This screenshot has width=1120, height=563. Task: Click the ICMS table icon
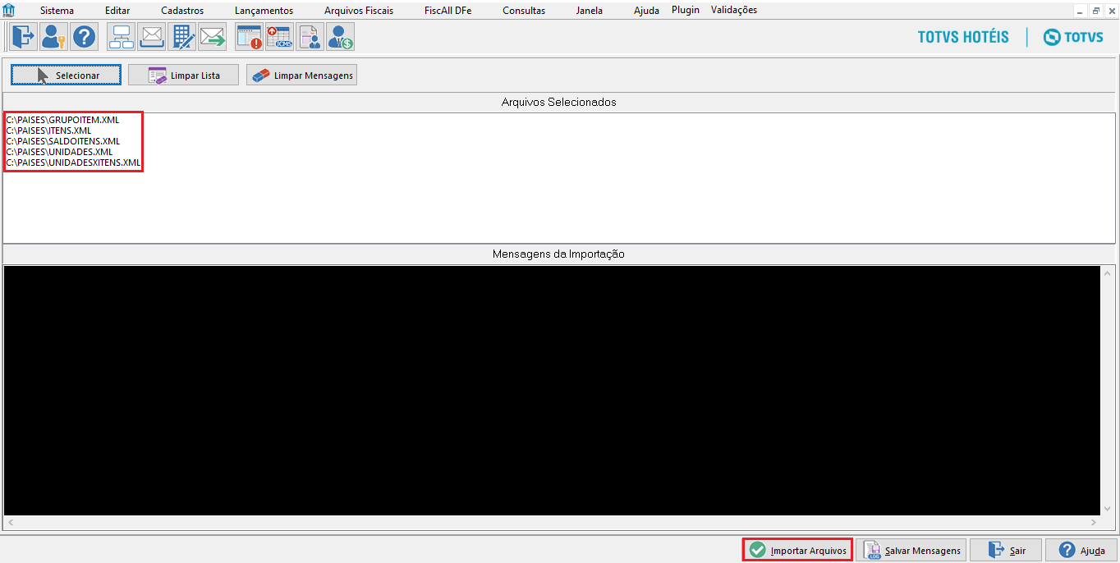click(x=279, y=36)
